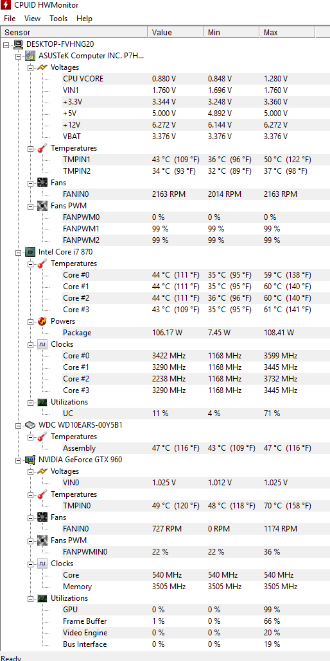The height and width of the screenshot is (661, 330).
Task: Collapse the motherboard Fans PWM section
Action: [x=30, y=206]
